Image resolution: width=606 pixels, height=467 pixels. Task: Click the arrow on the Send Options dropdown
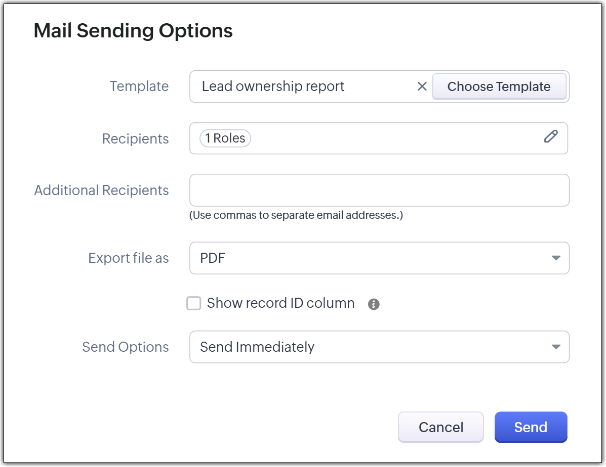coord(555,347)
